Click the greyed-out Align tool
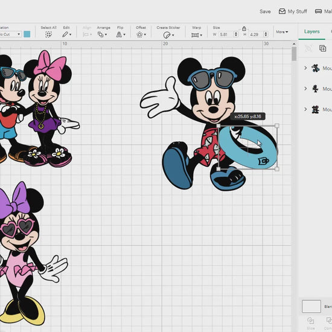 coord(87,34)
